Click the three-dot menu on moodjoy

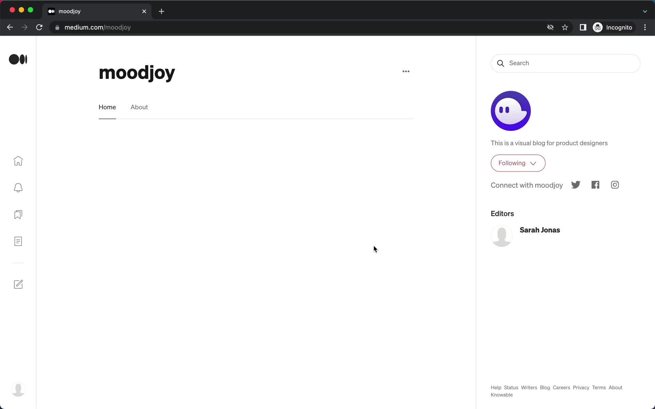pyautogui.click(x=406, y=72)
